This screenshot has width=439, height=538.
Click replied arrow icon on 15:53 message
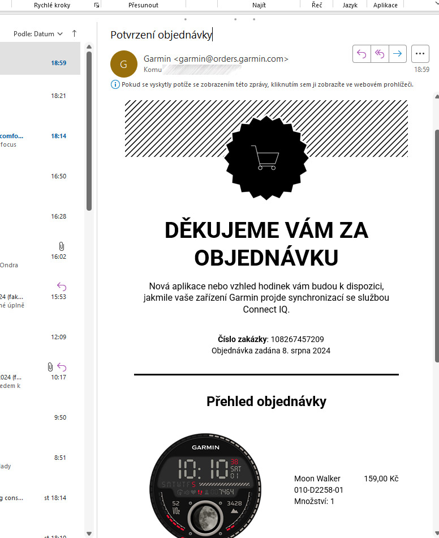[x=62, y=287]
